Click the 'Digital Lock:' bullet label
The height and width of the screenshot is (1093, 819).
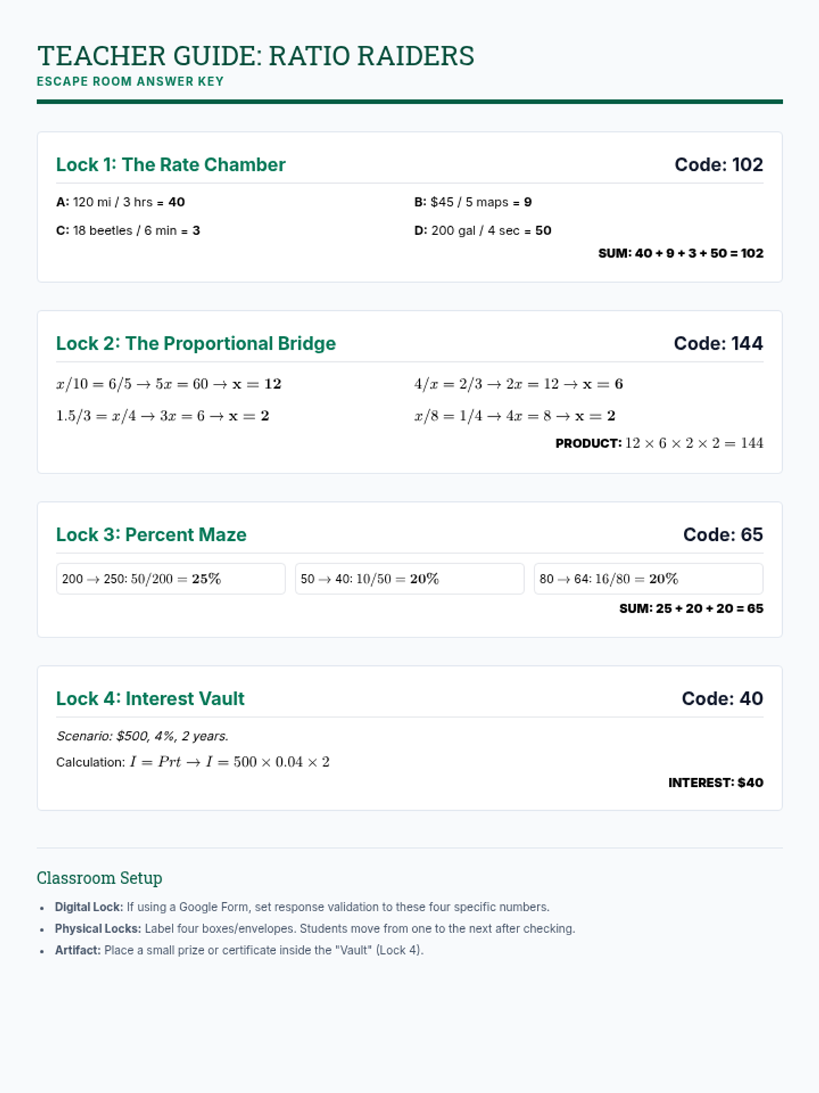click(x=89, y=907)
